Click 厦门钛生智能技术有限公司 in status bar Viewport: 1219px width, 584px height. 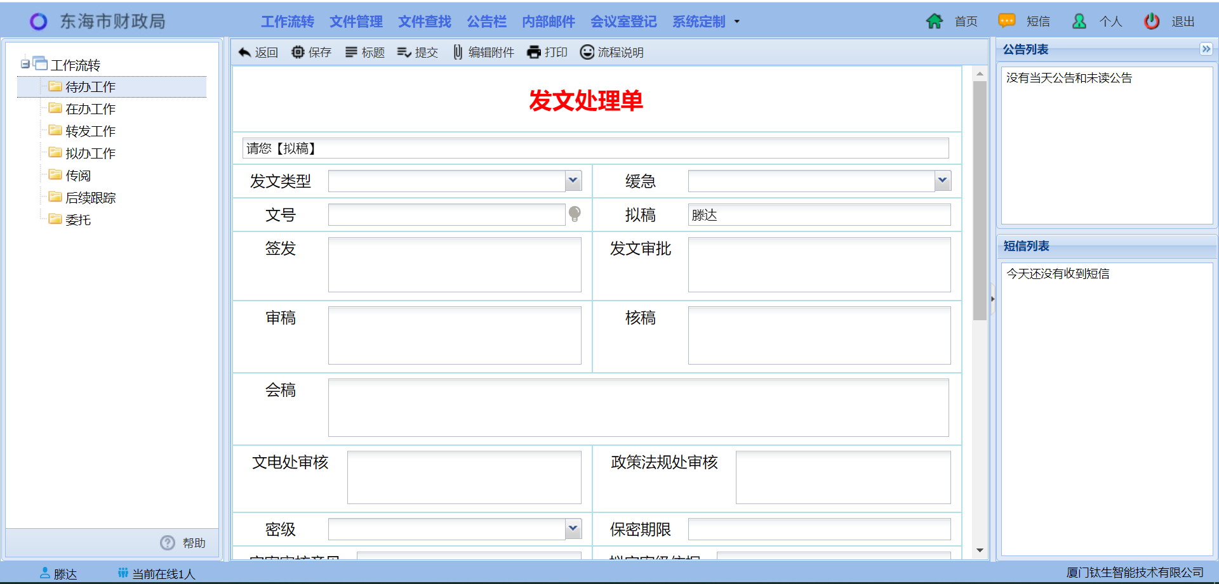tap(1135, 573)
